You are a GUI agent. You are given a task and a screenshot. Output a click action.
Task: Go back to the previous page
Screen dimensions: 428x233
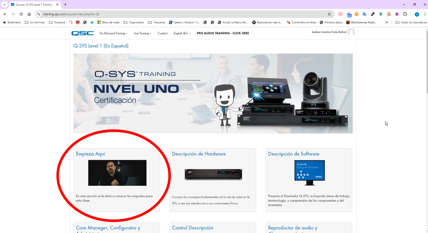pos(5,14)
